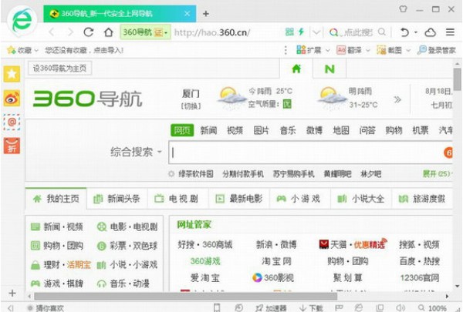The image size is (463, 312).
Task: Expand weather forecast double chevron
Action: coord(397,99)
